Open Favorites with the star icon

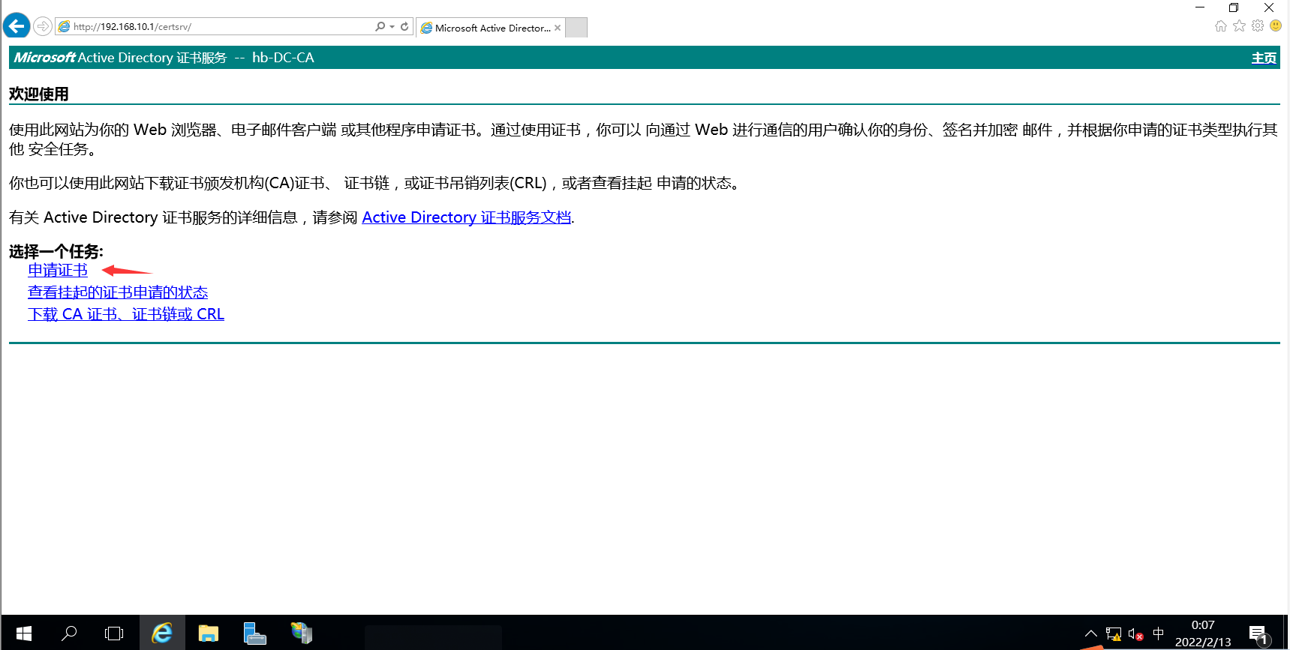1239,26
